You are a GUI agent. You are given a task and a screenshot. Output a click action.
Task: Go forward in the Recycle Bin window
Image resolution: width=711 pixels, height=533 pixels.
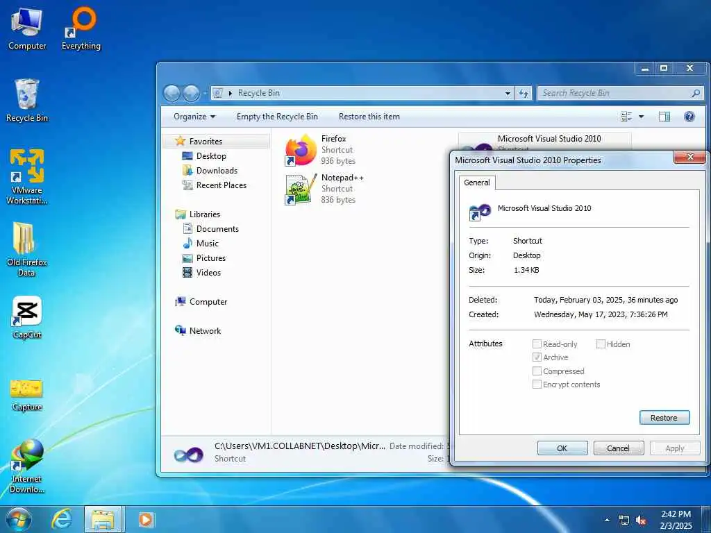click(191, 94)
